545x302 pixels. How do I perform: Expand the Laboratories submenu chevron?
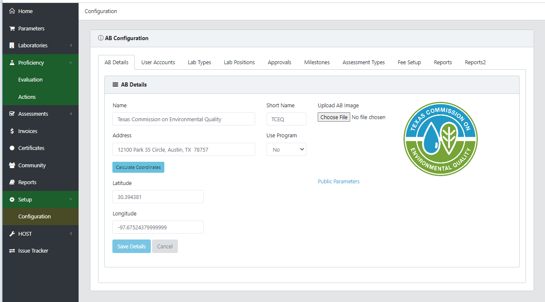(x=71, y=46)
